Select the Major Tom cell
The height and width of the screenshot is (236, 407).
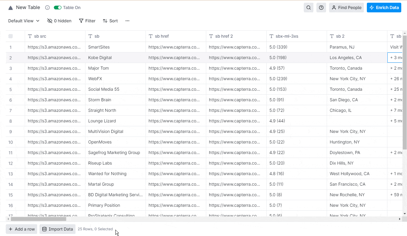(115, 68)
